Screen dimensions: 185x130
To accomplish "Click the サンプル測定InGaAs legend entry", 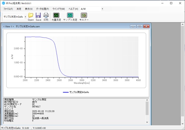I will point(79,92).
